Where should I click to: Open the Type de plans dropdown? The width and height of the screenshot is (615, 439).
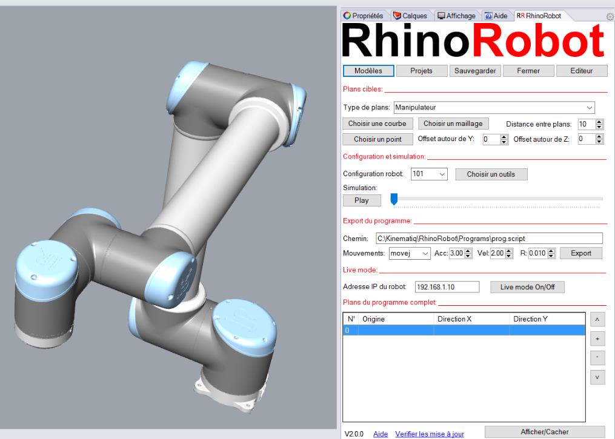[x=494, y=107]
